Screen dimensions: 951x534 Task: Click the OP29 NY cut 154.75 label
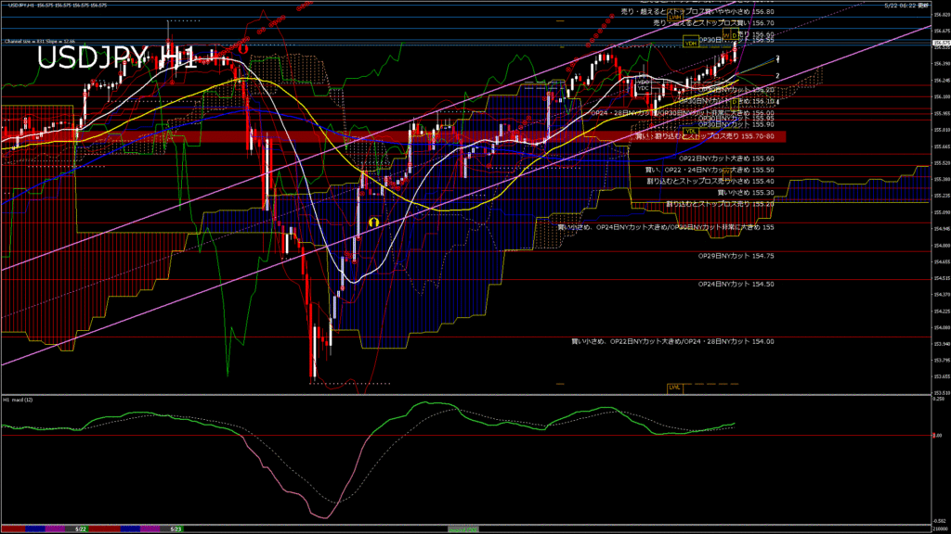[x=736, y=256]
